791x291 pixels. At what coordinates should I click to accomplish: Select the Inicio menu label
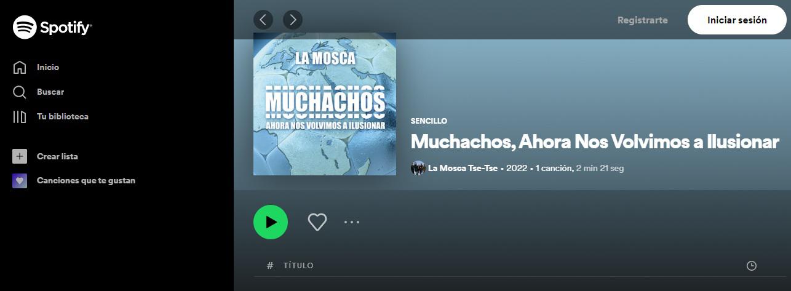point(48,67)
